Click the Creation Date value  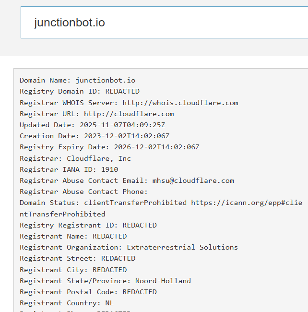(126, 136)
